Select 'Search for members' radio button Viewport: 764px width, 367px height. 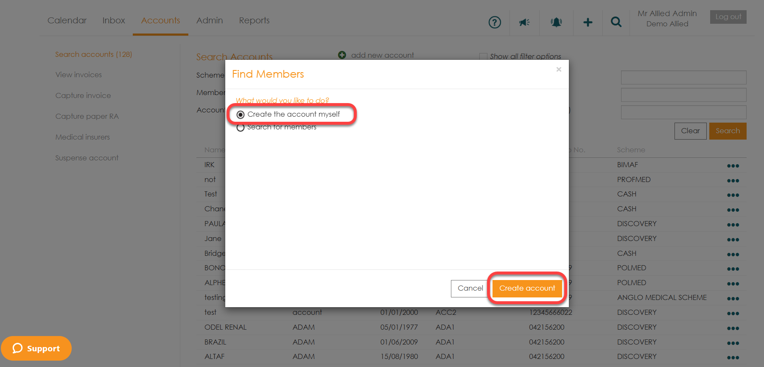pyautogui.click(x=241, y=128)
